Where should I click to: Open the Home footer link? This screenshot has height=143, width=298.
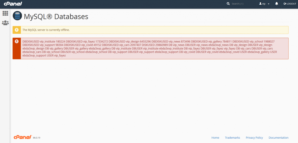pos(215,138)
